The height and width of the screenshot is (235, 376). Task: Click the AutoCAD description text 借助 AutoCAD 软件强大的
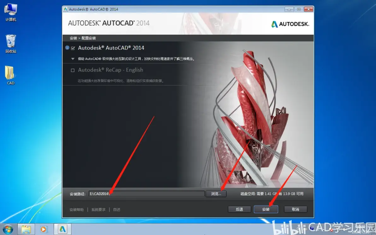[x=136, y=59]
